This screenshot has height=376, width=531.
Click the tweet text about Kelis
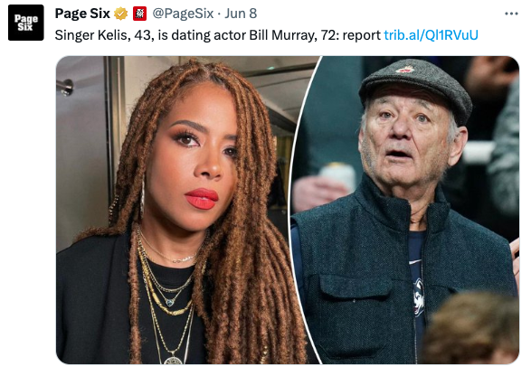tap(217, 35)
